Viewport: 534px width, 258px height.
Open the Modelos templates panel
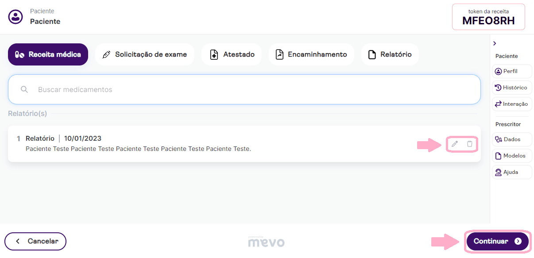[511, 156]
